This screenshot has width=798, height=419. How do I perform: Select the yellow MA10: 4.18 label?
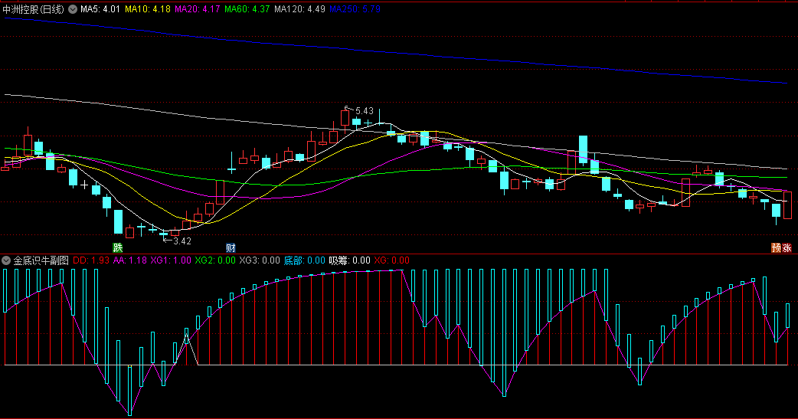(x=148, y=9)
